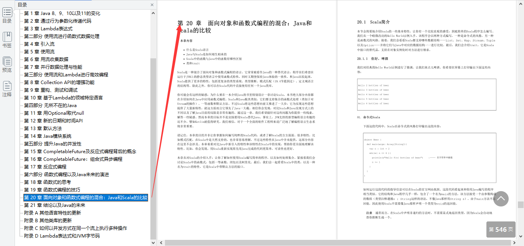The width and height of the screenshot is (524, 246).
Task: Open 附录 B 其他类库的更新
Action: click(x=48, y=220)
